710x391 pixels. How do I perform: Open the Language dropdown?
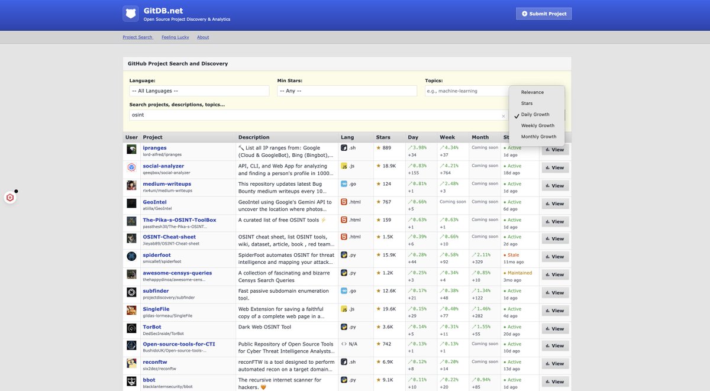click(x=198, y=91)
